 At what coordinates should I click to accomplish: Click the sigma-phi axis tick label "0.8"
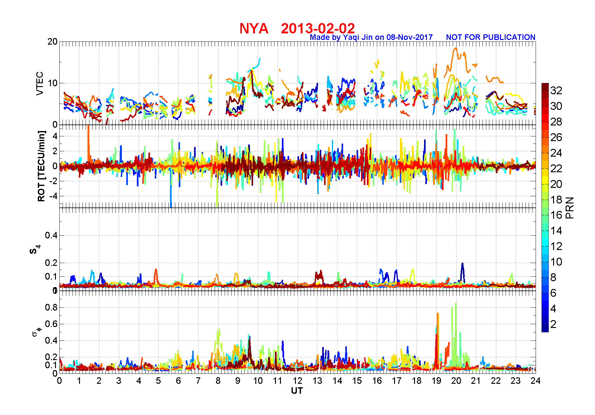51,307
